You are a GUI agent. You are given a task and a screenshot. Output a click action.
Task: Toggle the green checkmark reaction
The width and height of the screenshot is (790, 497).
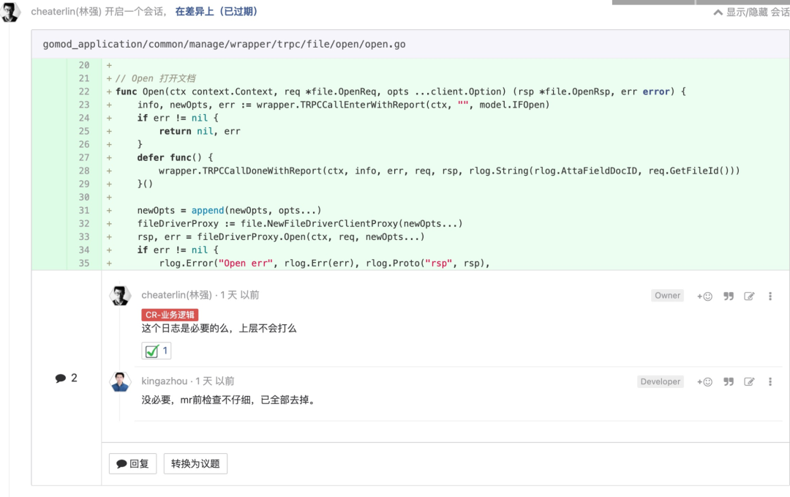point(157,351)
